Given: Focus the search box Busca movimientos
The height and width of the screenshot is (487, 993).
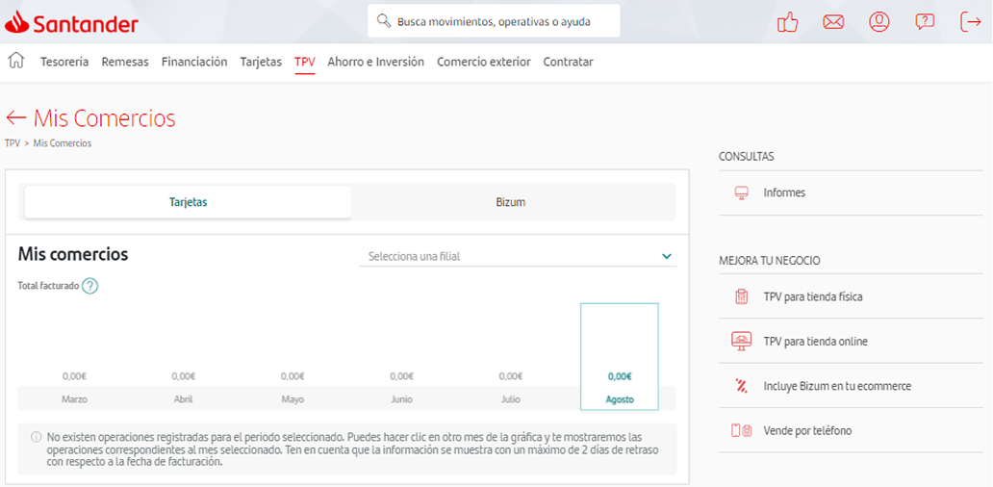Looking at the screenshot, I should (x=494, y=21).
